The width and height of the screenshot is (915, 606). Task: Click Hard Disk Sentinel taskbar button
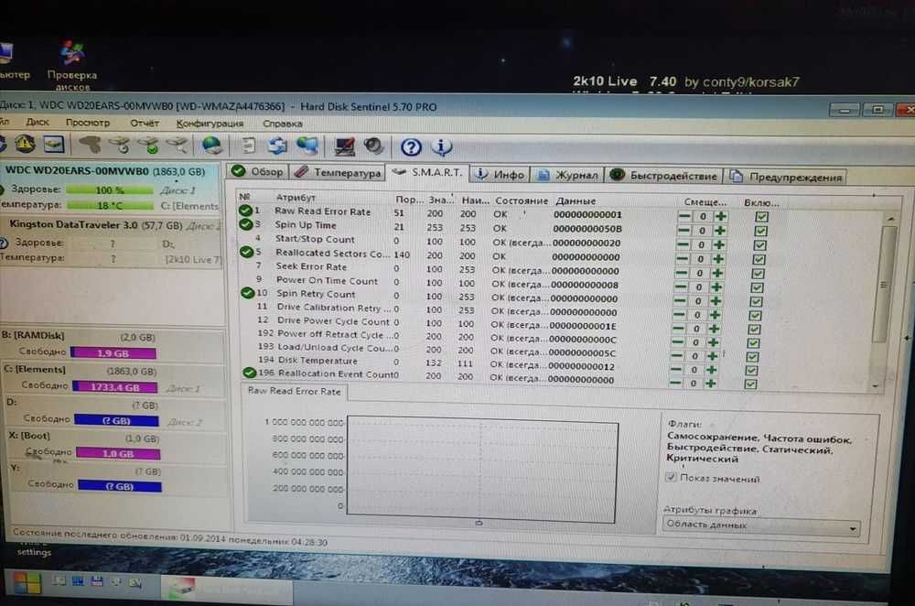coord(226,589)
